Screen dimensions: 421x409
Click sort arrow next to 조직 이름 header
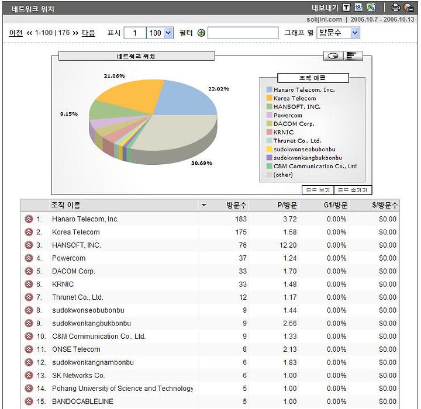tap(204, 205)
